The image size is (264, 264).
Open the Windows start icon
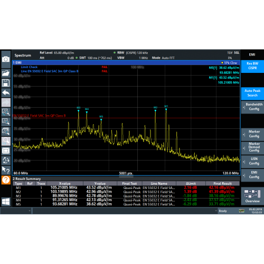(6, 202)
